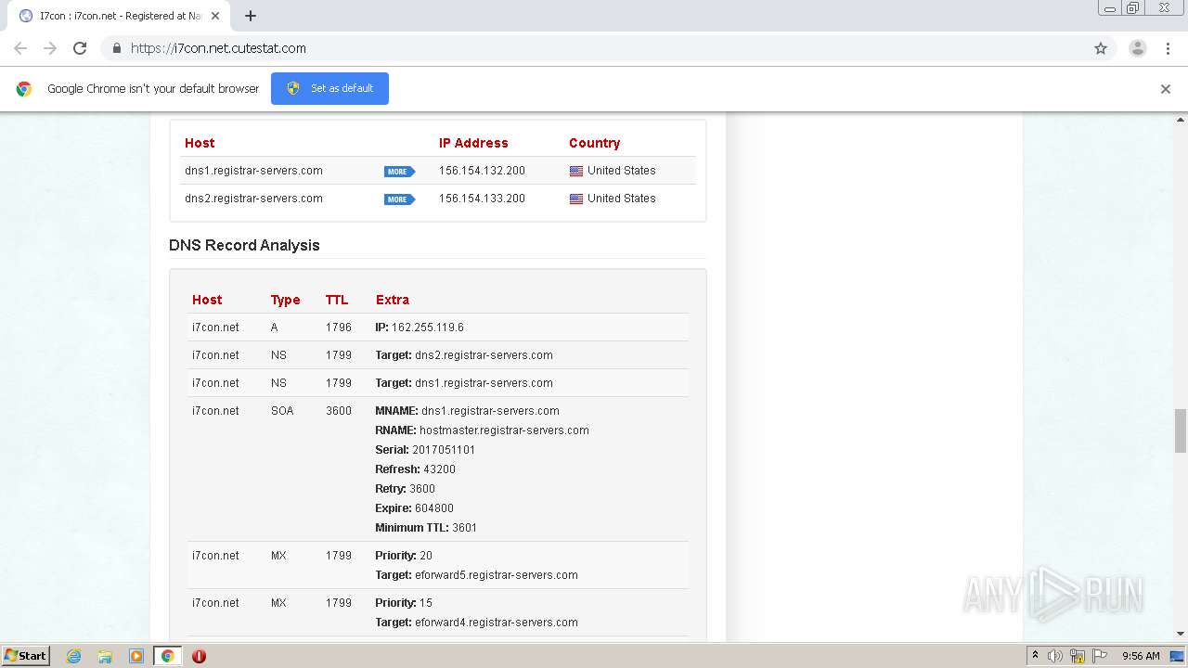Switch to Chrome taskbar button
The height and width of the screenshot is (668, 1188).
[168, 656]
